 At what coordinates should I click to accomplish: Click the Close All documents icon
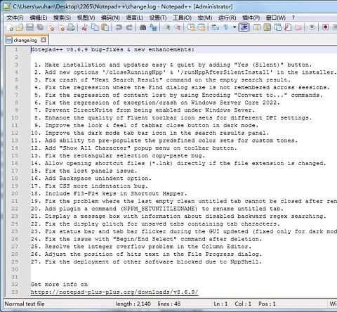[x=61, y=27]
